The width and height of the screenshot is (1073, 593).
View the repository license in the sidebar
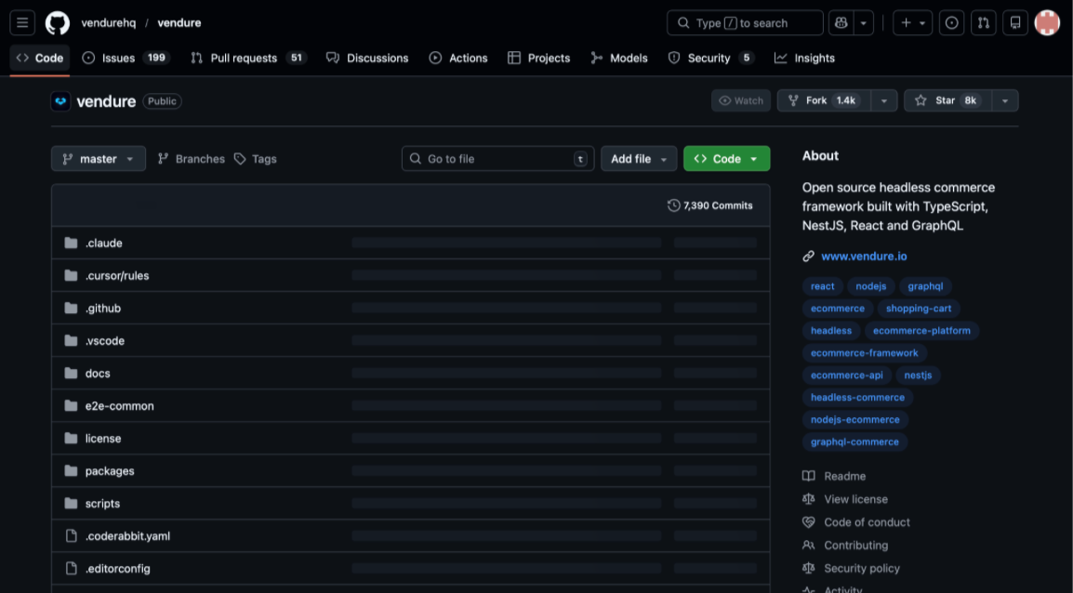pos(854,499)
